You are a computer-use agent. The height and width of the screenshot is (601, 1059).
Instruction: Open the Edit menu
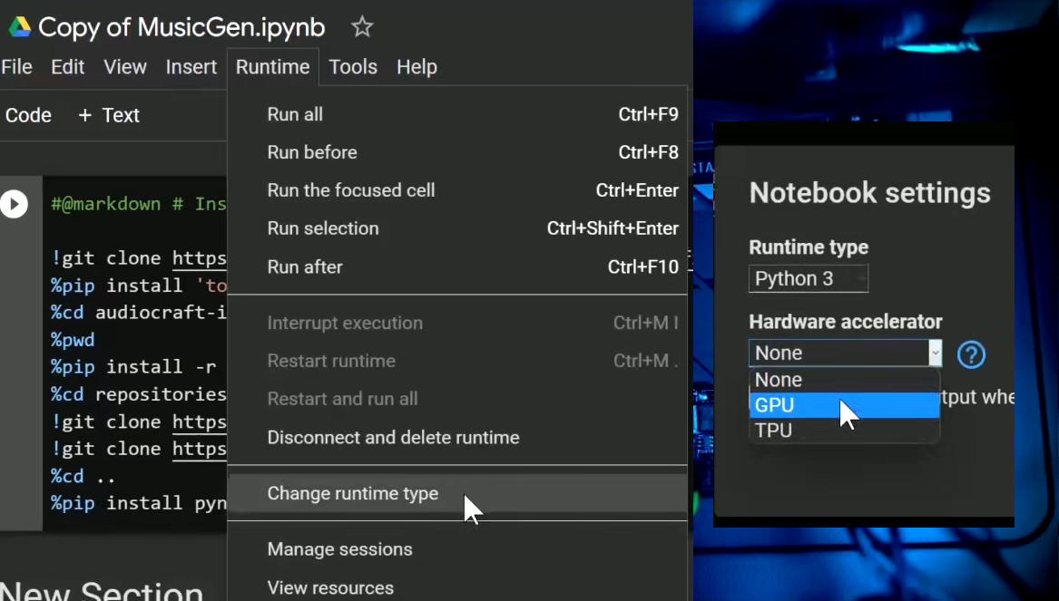[67, 67]
